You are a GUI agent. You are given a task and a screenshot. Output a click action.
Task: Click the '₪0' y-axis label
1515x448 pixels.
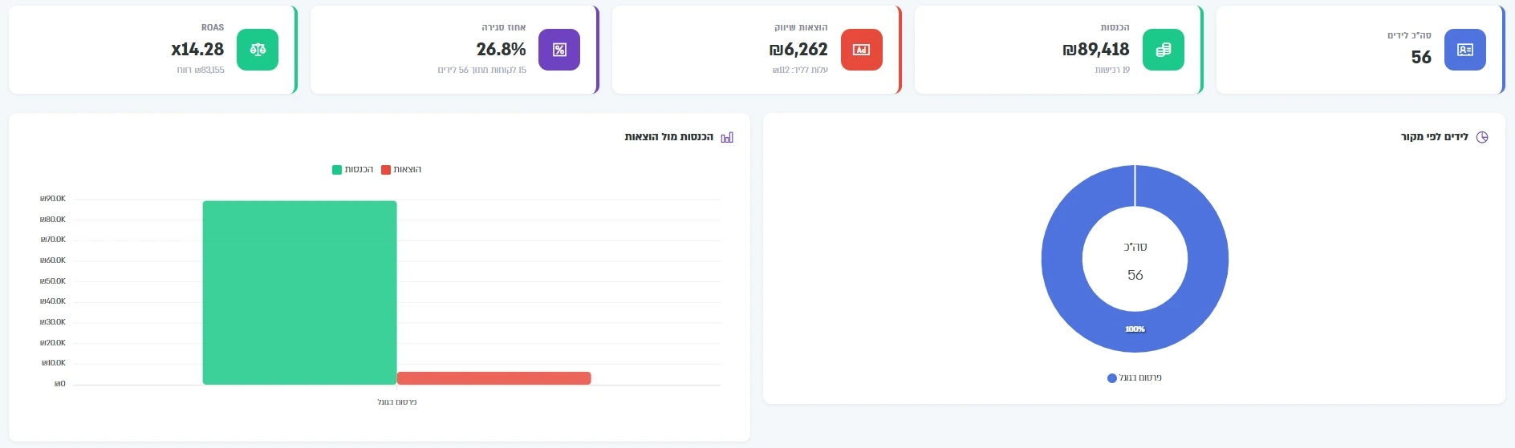pyautogui.click(x=60, y=384)
